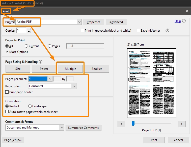Open the Help link

point(178,21)
